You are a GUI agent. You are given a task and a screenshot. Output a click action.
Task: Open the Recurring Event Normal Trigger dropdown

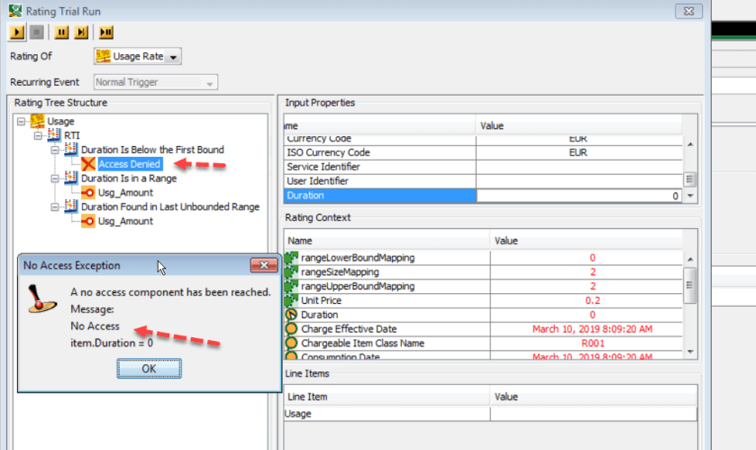click(x=155, y=83)
